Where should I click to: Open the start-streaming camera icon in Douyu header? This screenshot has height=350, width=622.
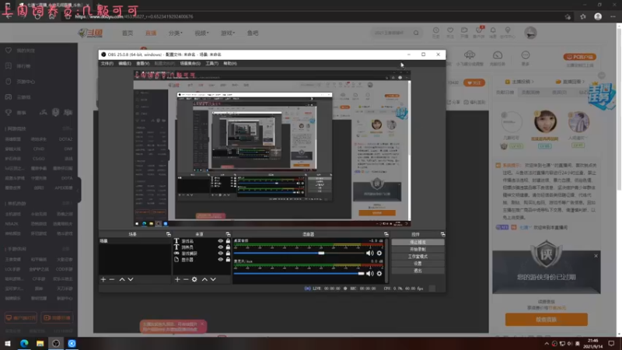point(464,32)
